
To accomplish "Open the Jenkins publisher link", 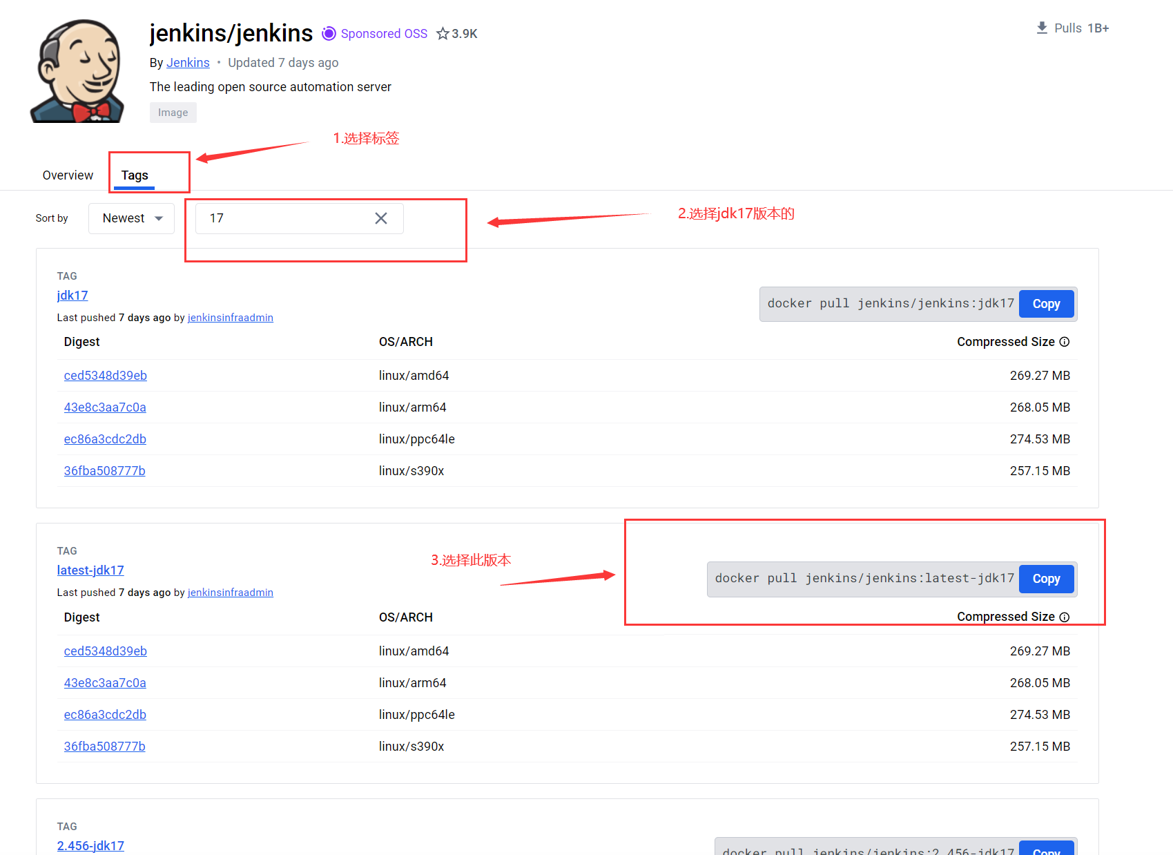I will click(x=188, y=63).
